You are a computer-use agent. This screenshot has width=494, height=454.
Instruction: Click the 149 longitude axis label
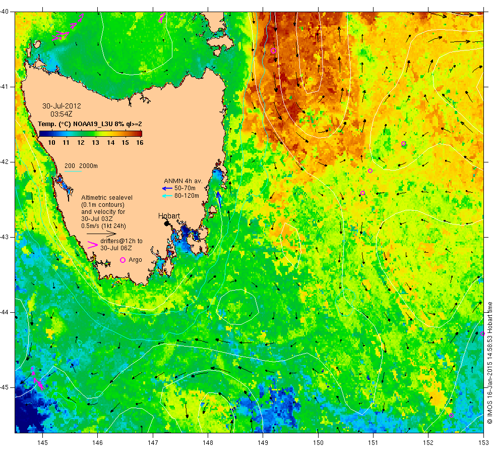pos(263,443)
